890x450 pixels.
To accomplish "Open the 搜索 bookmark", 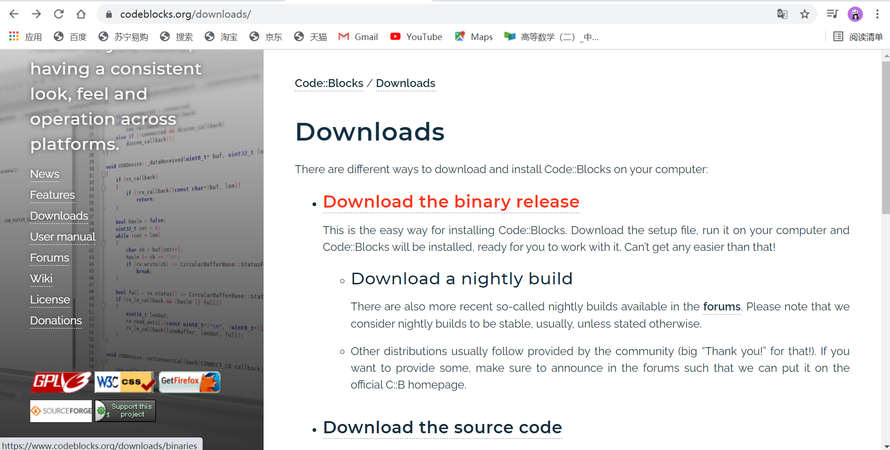I will click(177, 37).
